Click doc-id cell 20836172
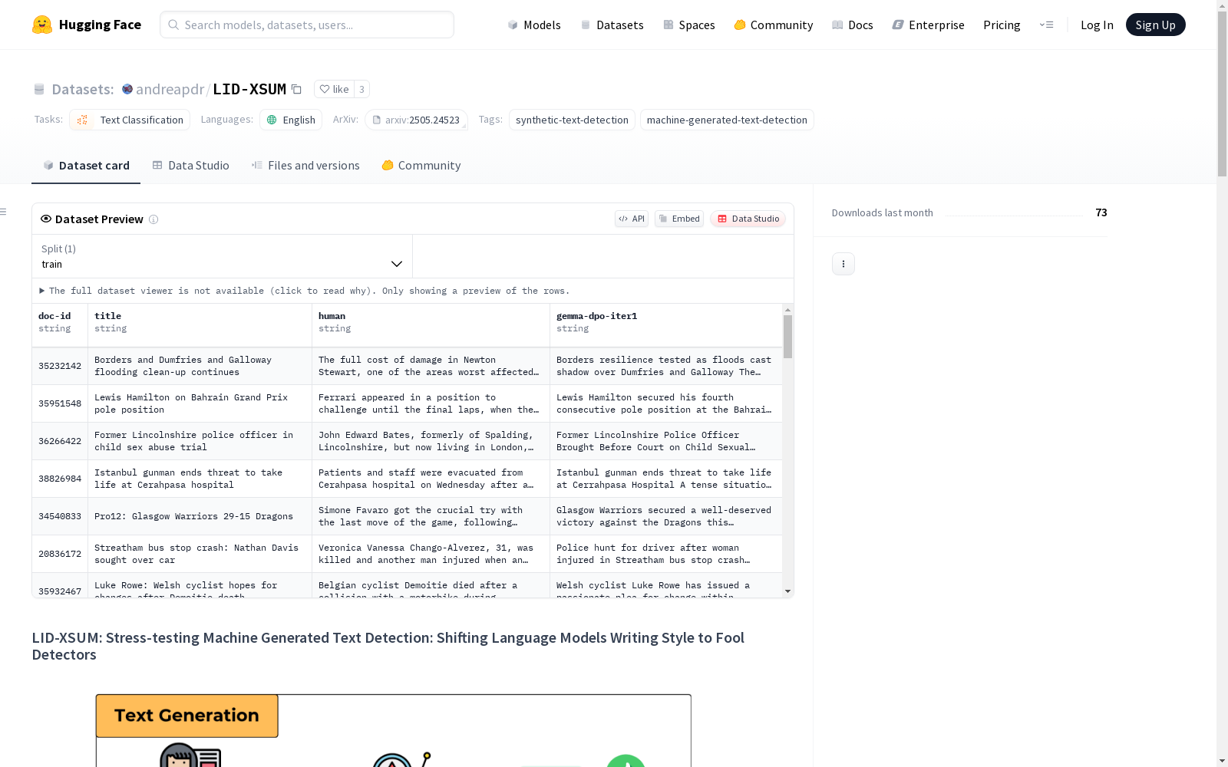Viewport: 1228px width, 767px height. pyautogui.click(x=60, y=554)
